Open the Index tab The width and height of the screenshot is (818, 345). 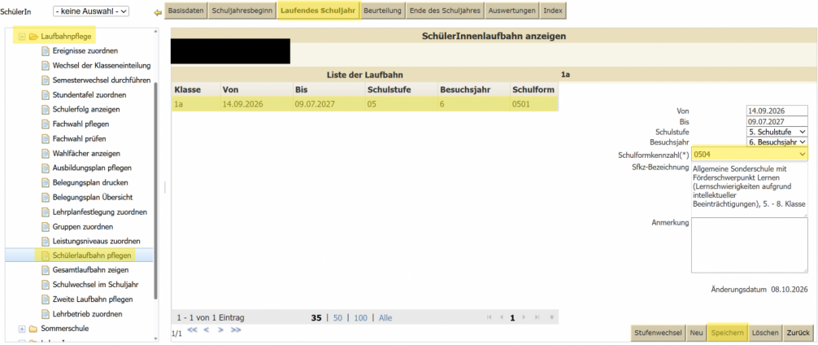pyautogui.click(x=552, y=11)
